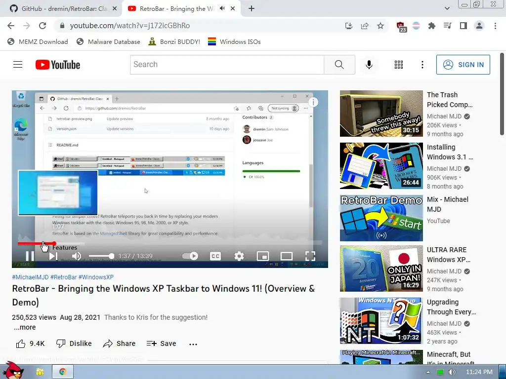Open the system tray volume icon
Viewport: 506px width, 379px height.
(x=452, y=372)
